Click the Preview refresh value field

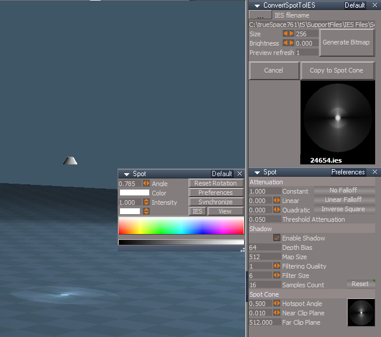[x=307, y=53]
